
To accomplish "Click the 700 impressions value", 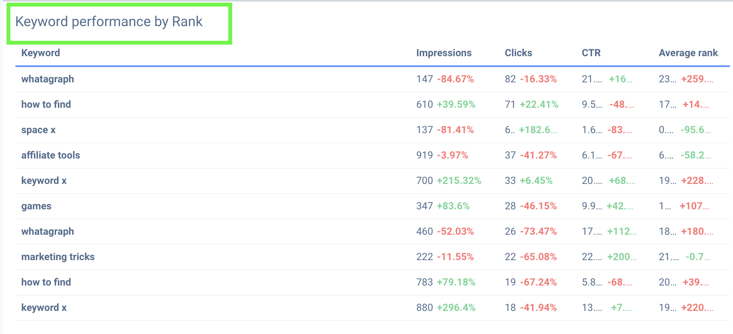I will point(425,180).
